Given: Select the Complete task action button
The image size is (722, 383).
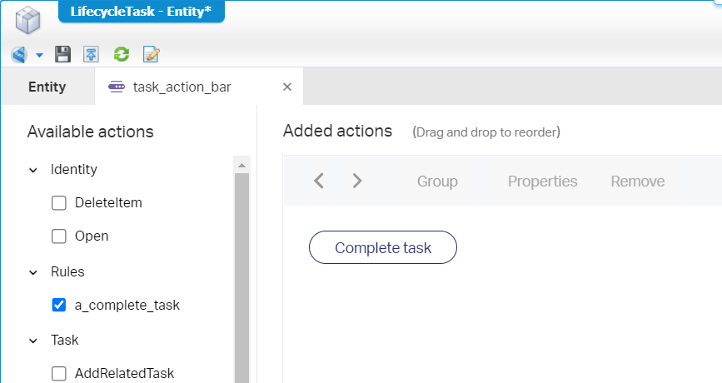Looking at the screenshot, I should tap(383, 247).
